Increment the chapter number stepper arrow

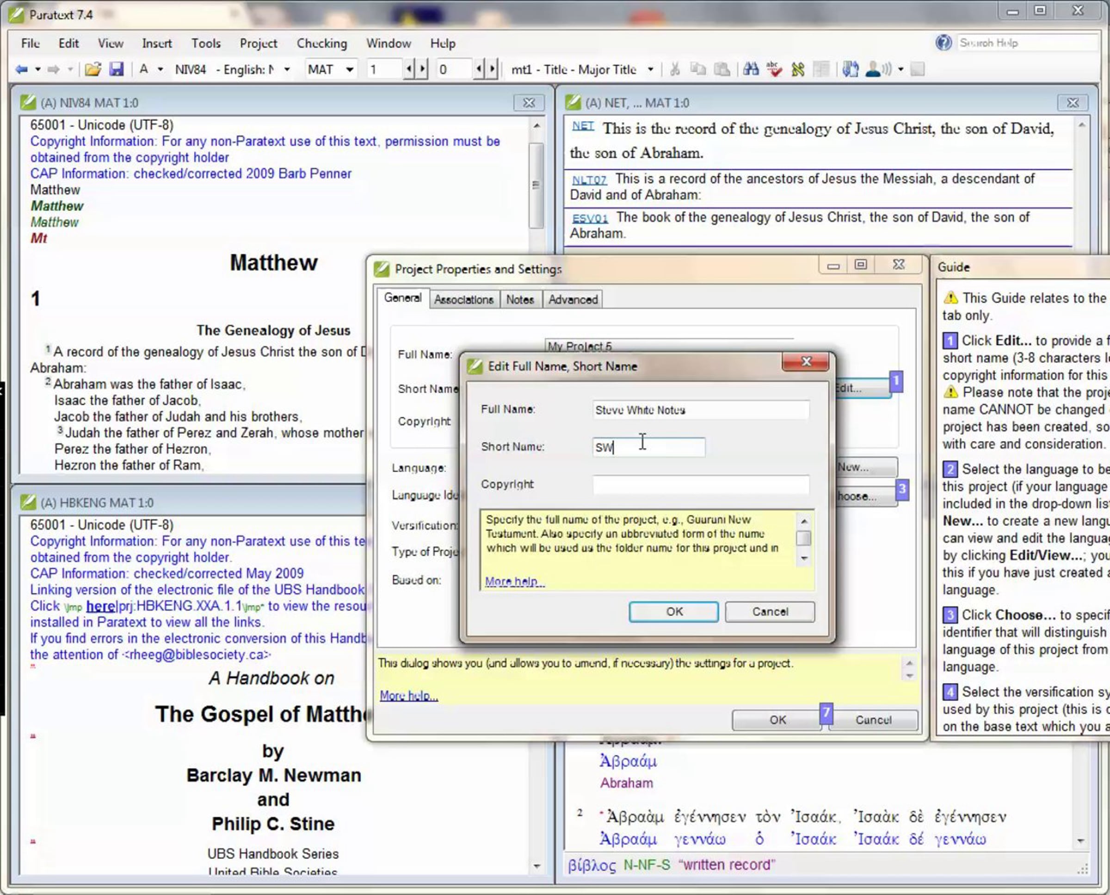(x=423, y=69)
